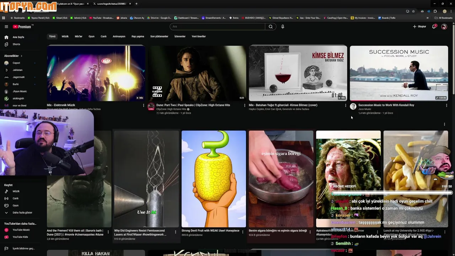Open the YouTube hamburger guide menu
Image resolution: width=455 pixels, height=256 pixels.
click(x=6, y=27)
